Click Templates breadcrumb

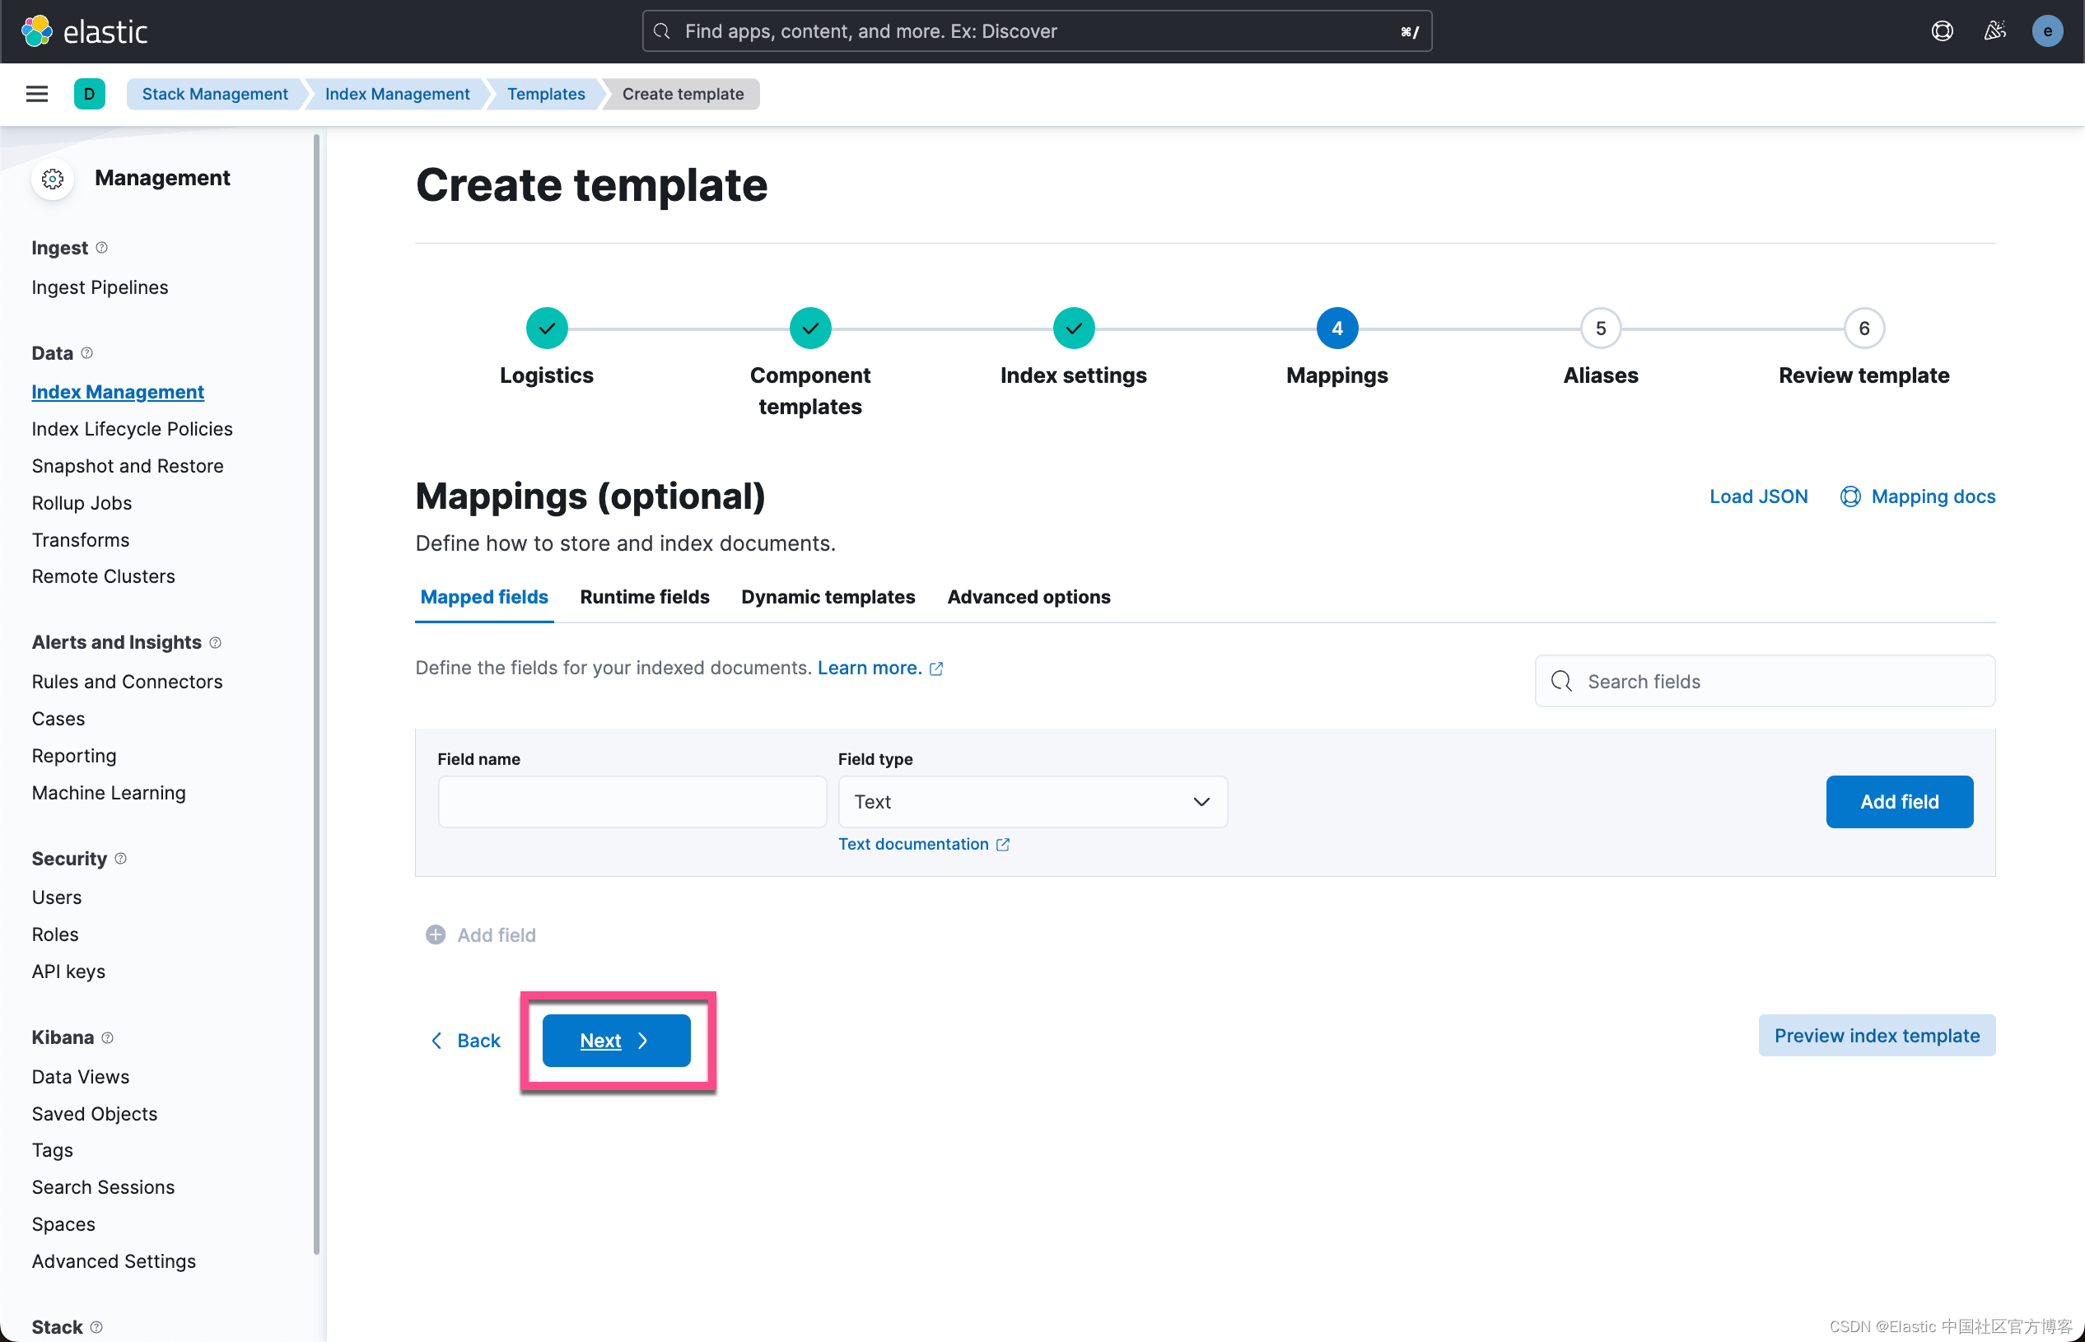(546, 94)
